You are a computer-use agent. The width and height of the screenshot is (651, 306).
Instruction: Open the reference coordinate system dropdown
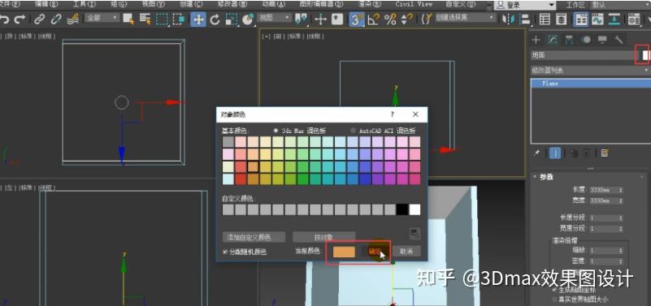[274, 18]
